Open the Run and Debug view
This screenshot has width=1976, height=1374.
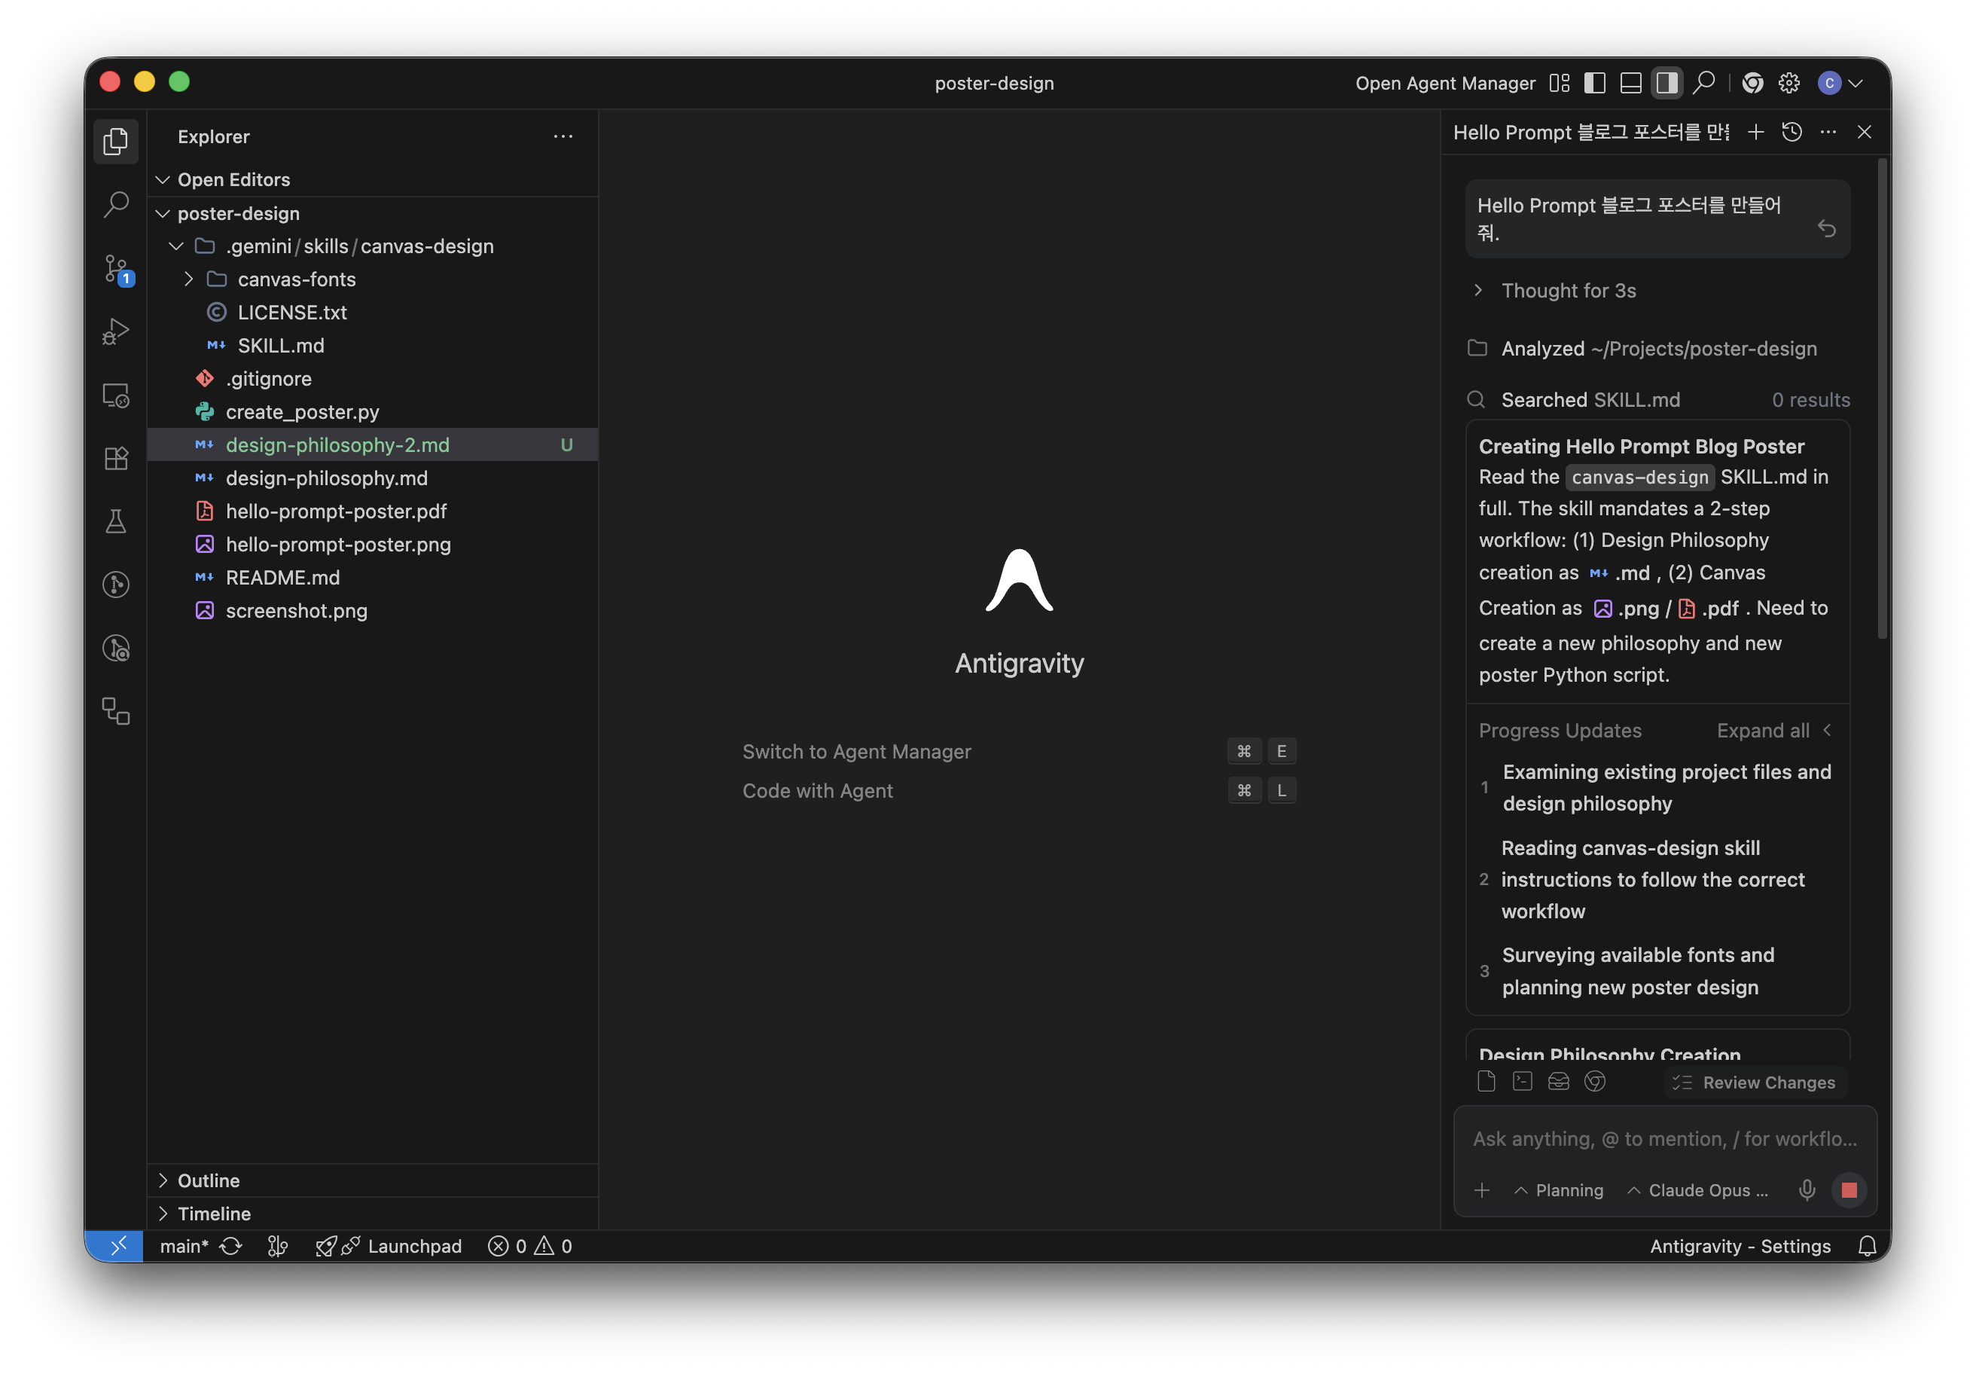point(115,331)
